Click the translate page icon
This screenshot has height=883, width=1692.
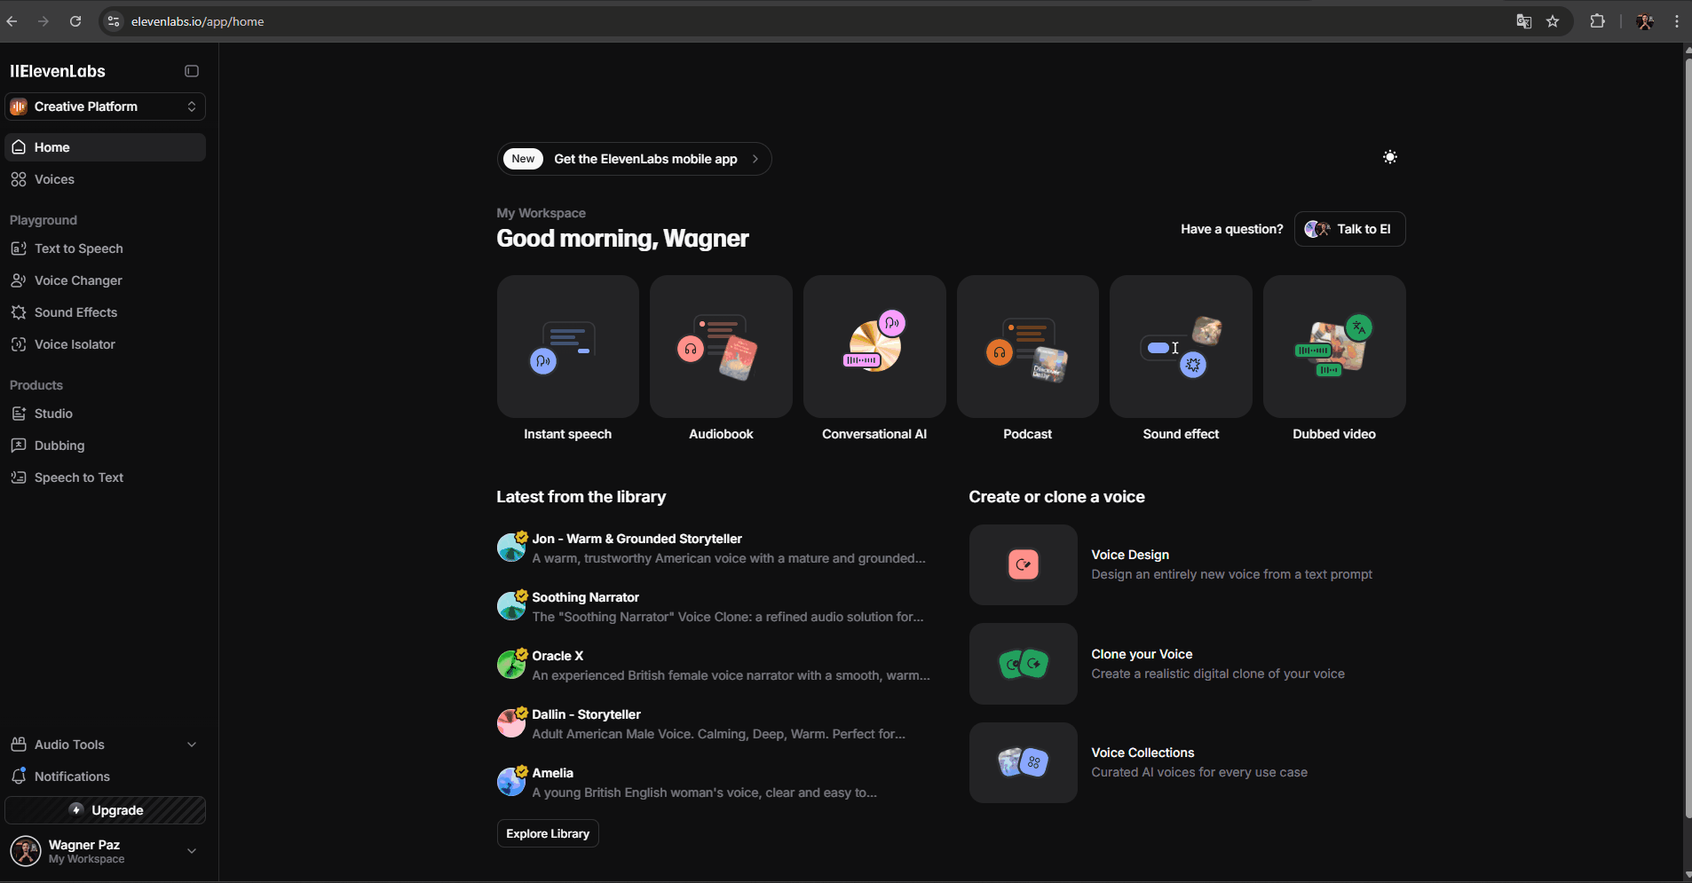[x=1524, y=21]
